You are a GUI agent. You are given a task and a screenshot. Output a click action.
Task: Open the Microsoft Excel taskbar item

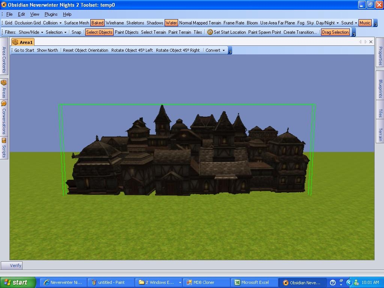pos(255,282)
